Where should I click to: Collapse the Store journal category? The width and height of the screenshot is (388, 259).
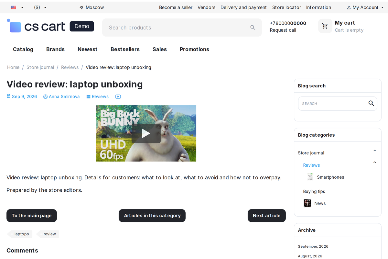(375, 151)
